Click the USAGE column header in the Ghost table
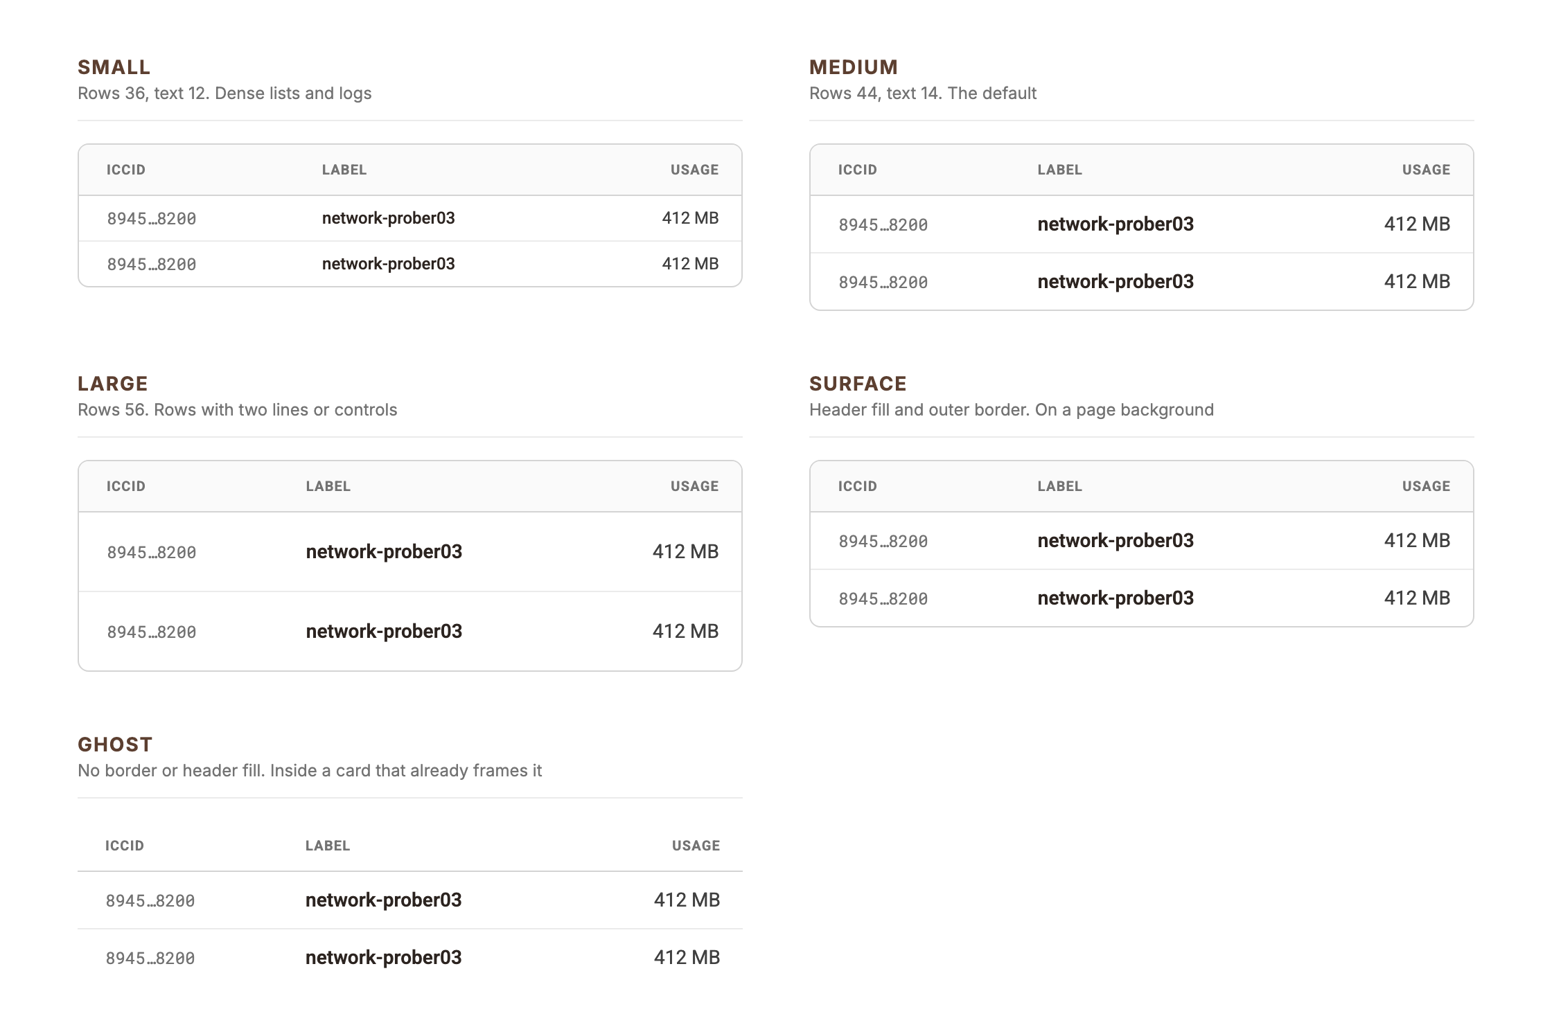The height and width of the screenshot is (1034, 1552). (696, 846)
